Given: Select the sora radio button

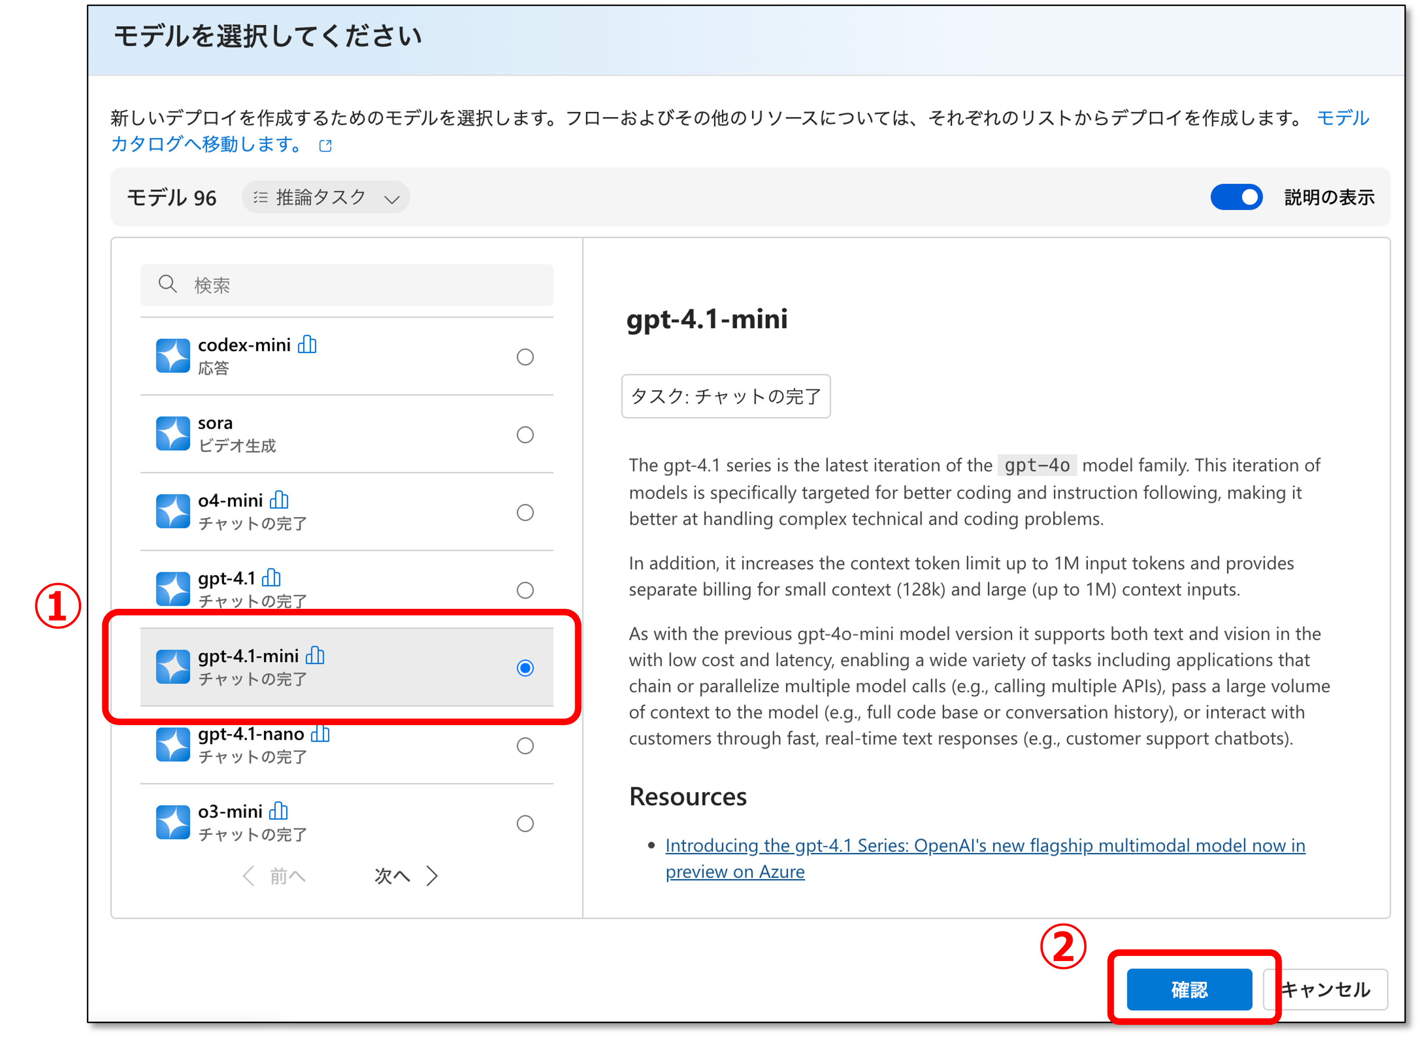Looking at the screenshot, I should coord(525,435).
